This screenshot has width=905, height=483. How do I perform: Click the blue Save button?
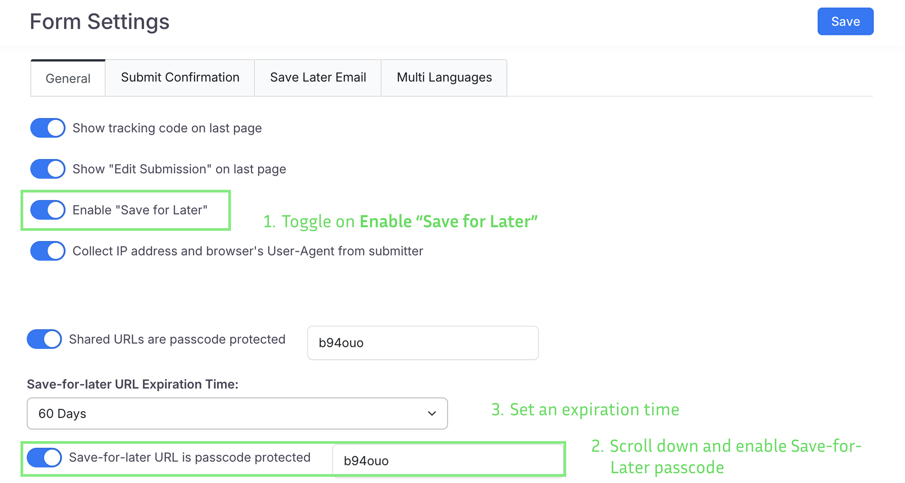845,21
